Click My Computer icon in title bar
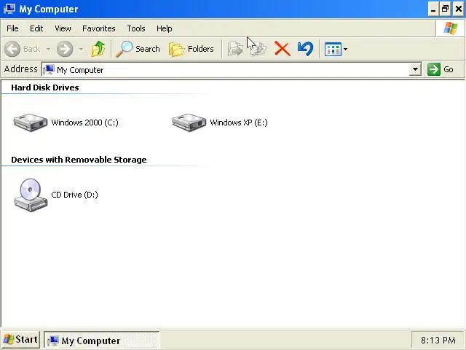The width and height of the screenshot is (466, 350). pyautogui.click(x=9, y=9)
